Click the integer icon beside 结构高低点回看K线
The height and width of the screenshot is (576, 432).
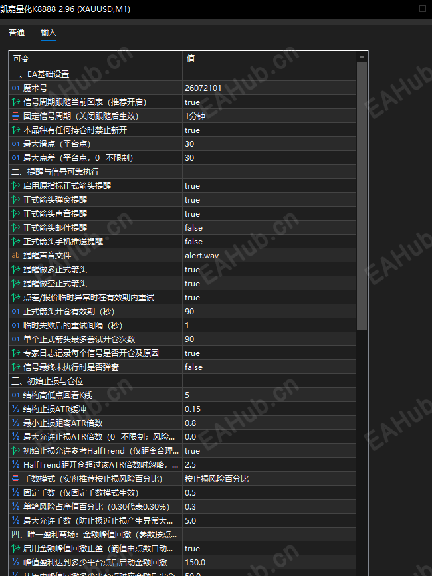click(15, 395)
